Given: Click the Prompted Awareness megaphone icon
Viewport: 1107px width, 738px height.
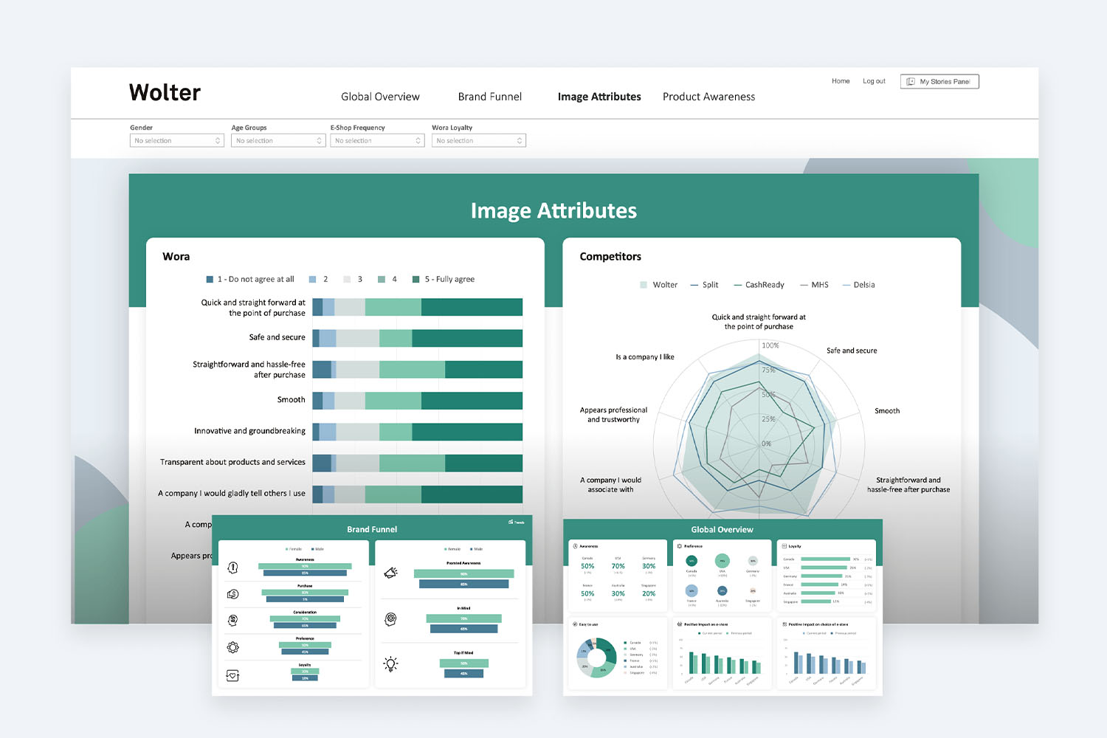Looking at the screenshot, I should click(x=391, y=573).
